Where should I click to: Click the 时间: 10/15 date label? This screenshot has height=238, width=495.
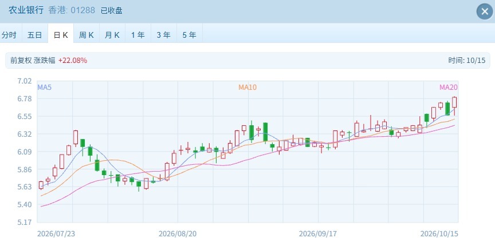coord(466,60)
